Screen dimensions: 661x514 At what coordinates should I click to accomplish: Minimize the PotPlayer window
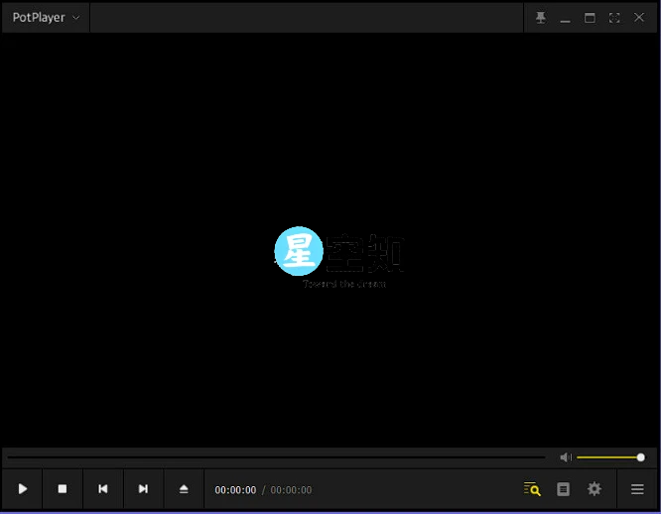[x=565, y=18]
